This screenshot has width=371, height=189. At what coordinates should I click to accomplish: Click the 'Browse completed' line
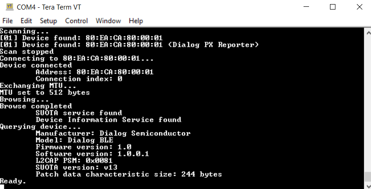coord(36,106)
